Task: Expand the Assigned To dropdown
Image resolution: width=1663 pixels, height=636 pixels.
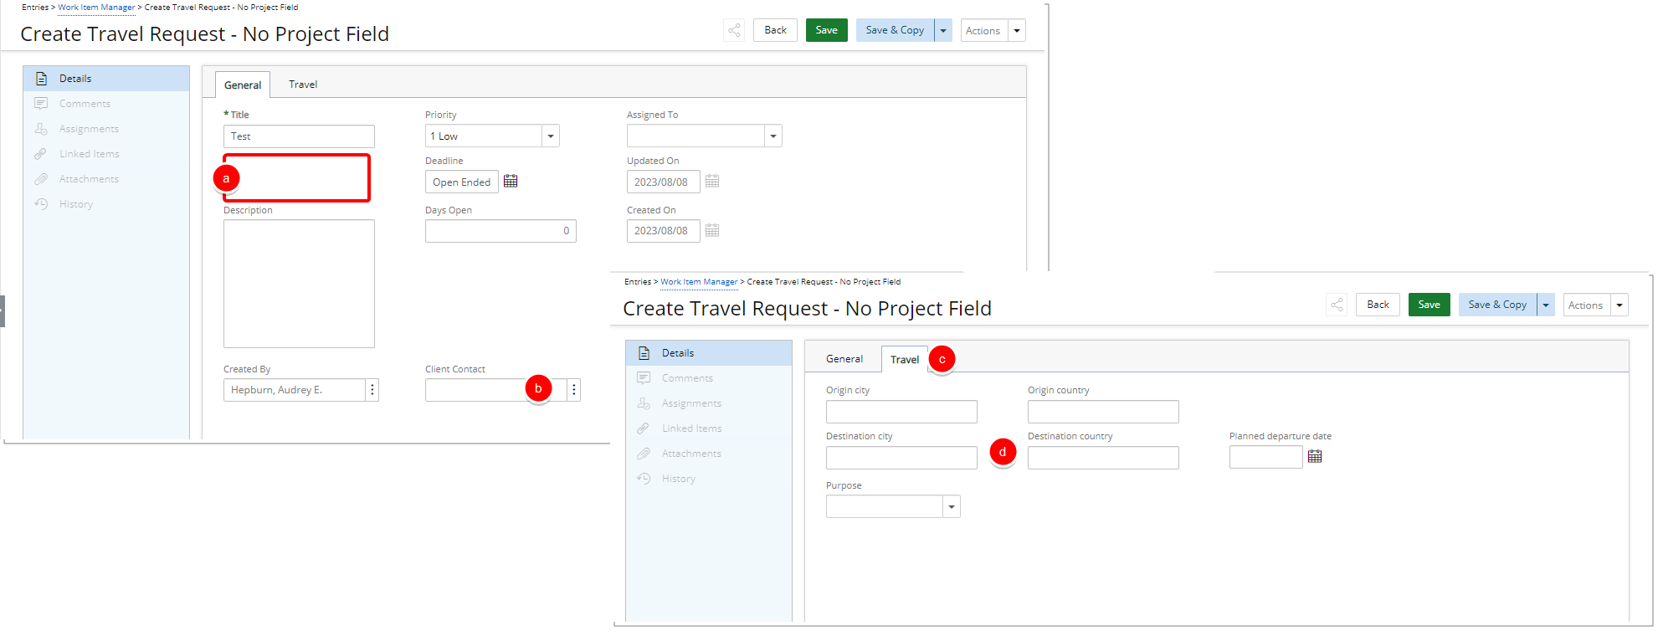Action: pos(772,136)
